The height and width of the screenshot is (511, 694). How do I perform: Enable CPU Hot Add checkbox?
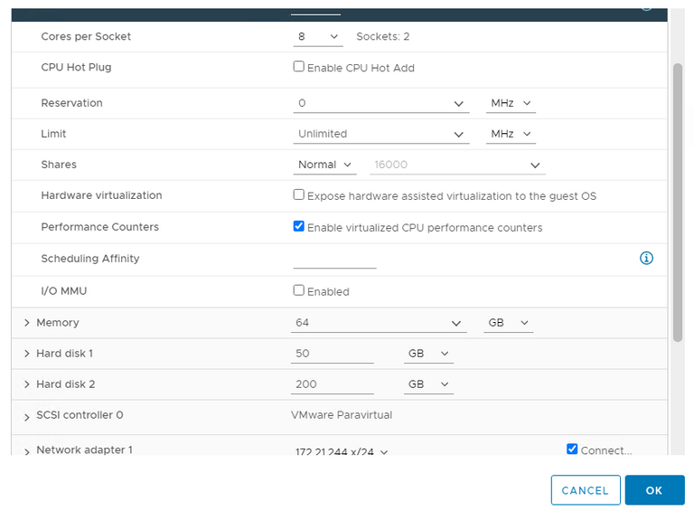[299, 66]
